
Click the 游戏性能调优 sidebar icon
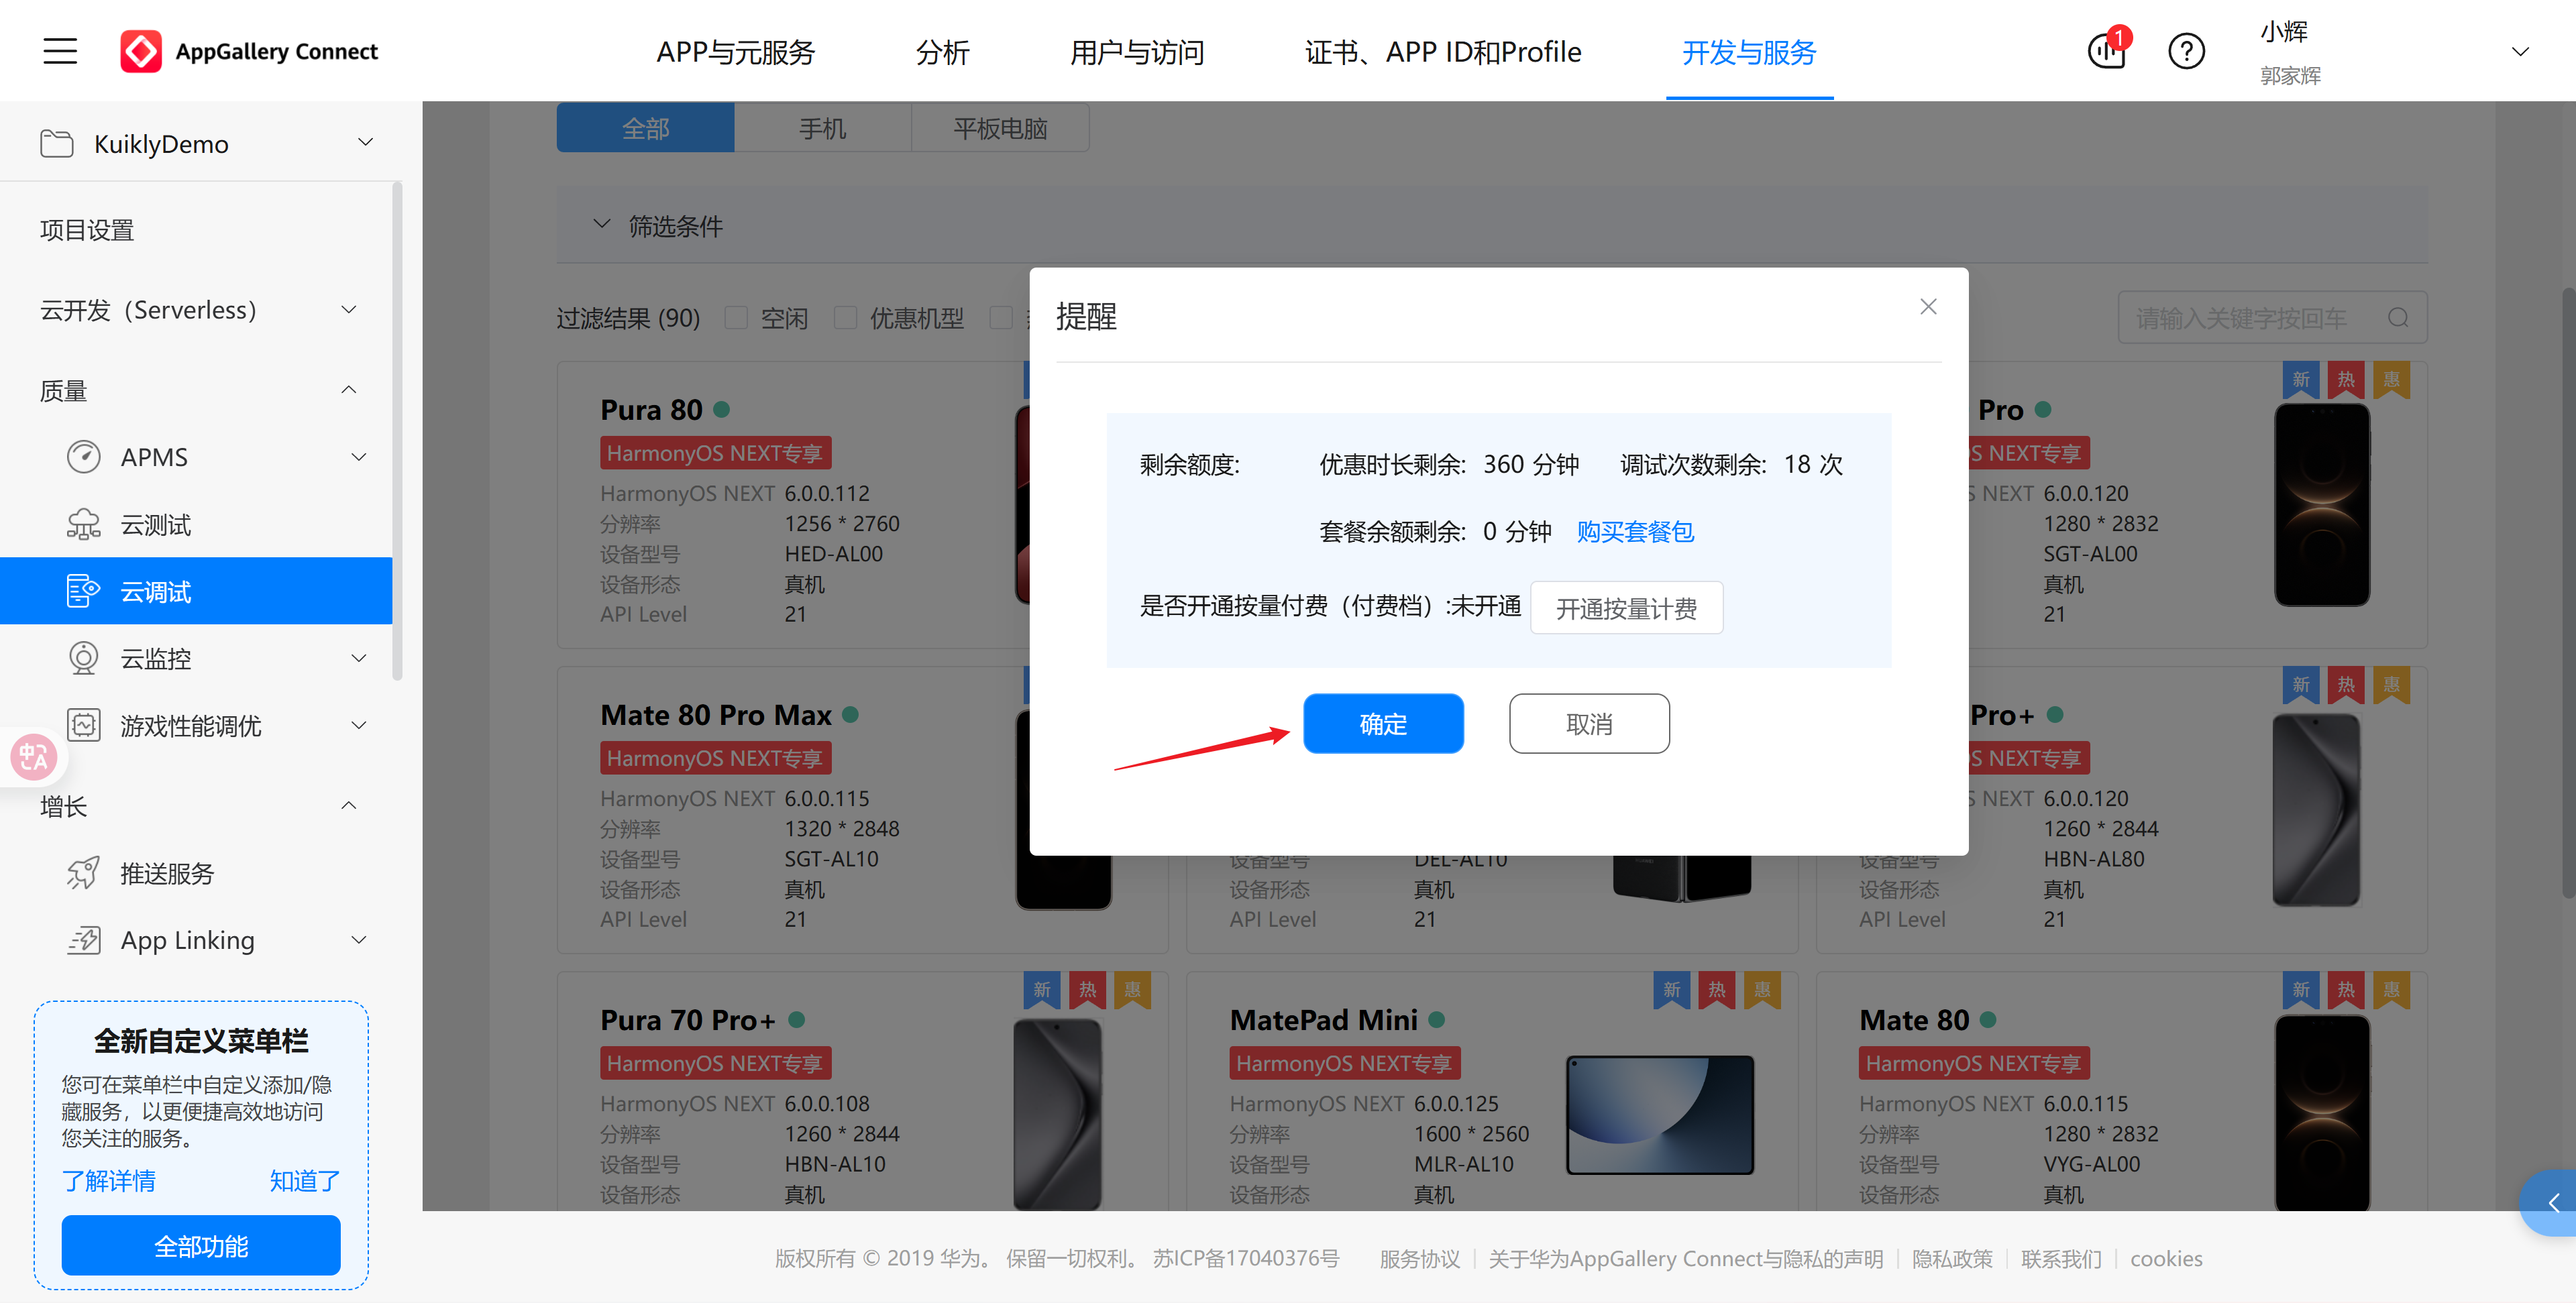(84, 725)
